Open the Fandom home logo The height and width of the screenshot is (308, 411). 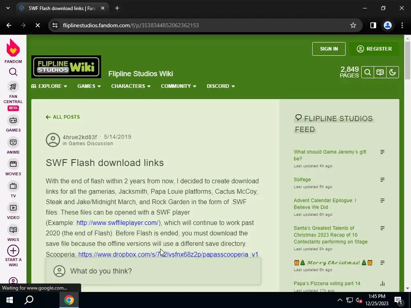click(13, 51)
